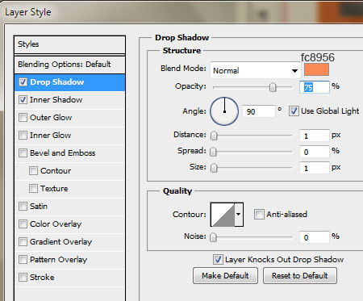Click the Angle value field showing 90
Viewport: 363px width, 301px height.
(259, 111)
